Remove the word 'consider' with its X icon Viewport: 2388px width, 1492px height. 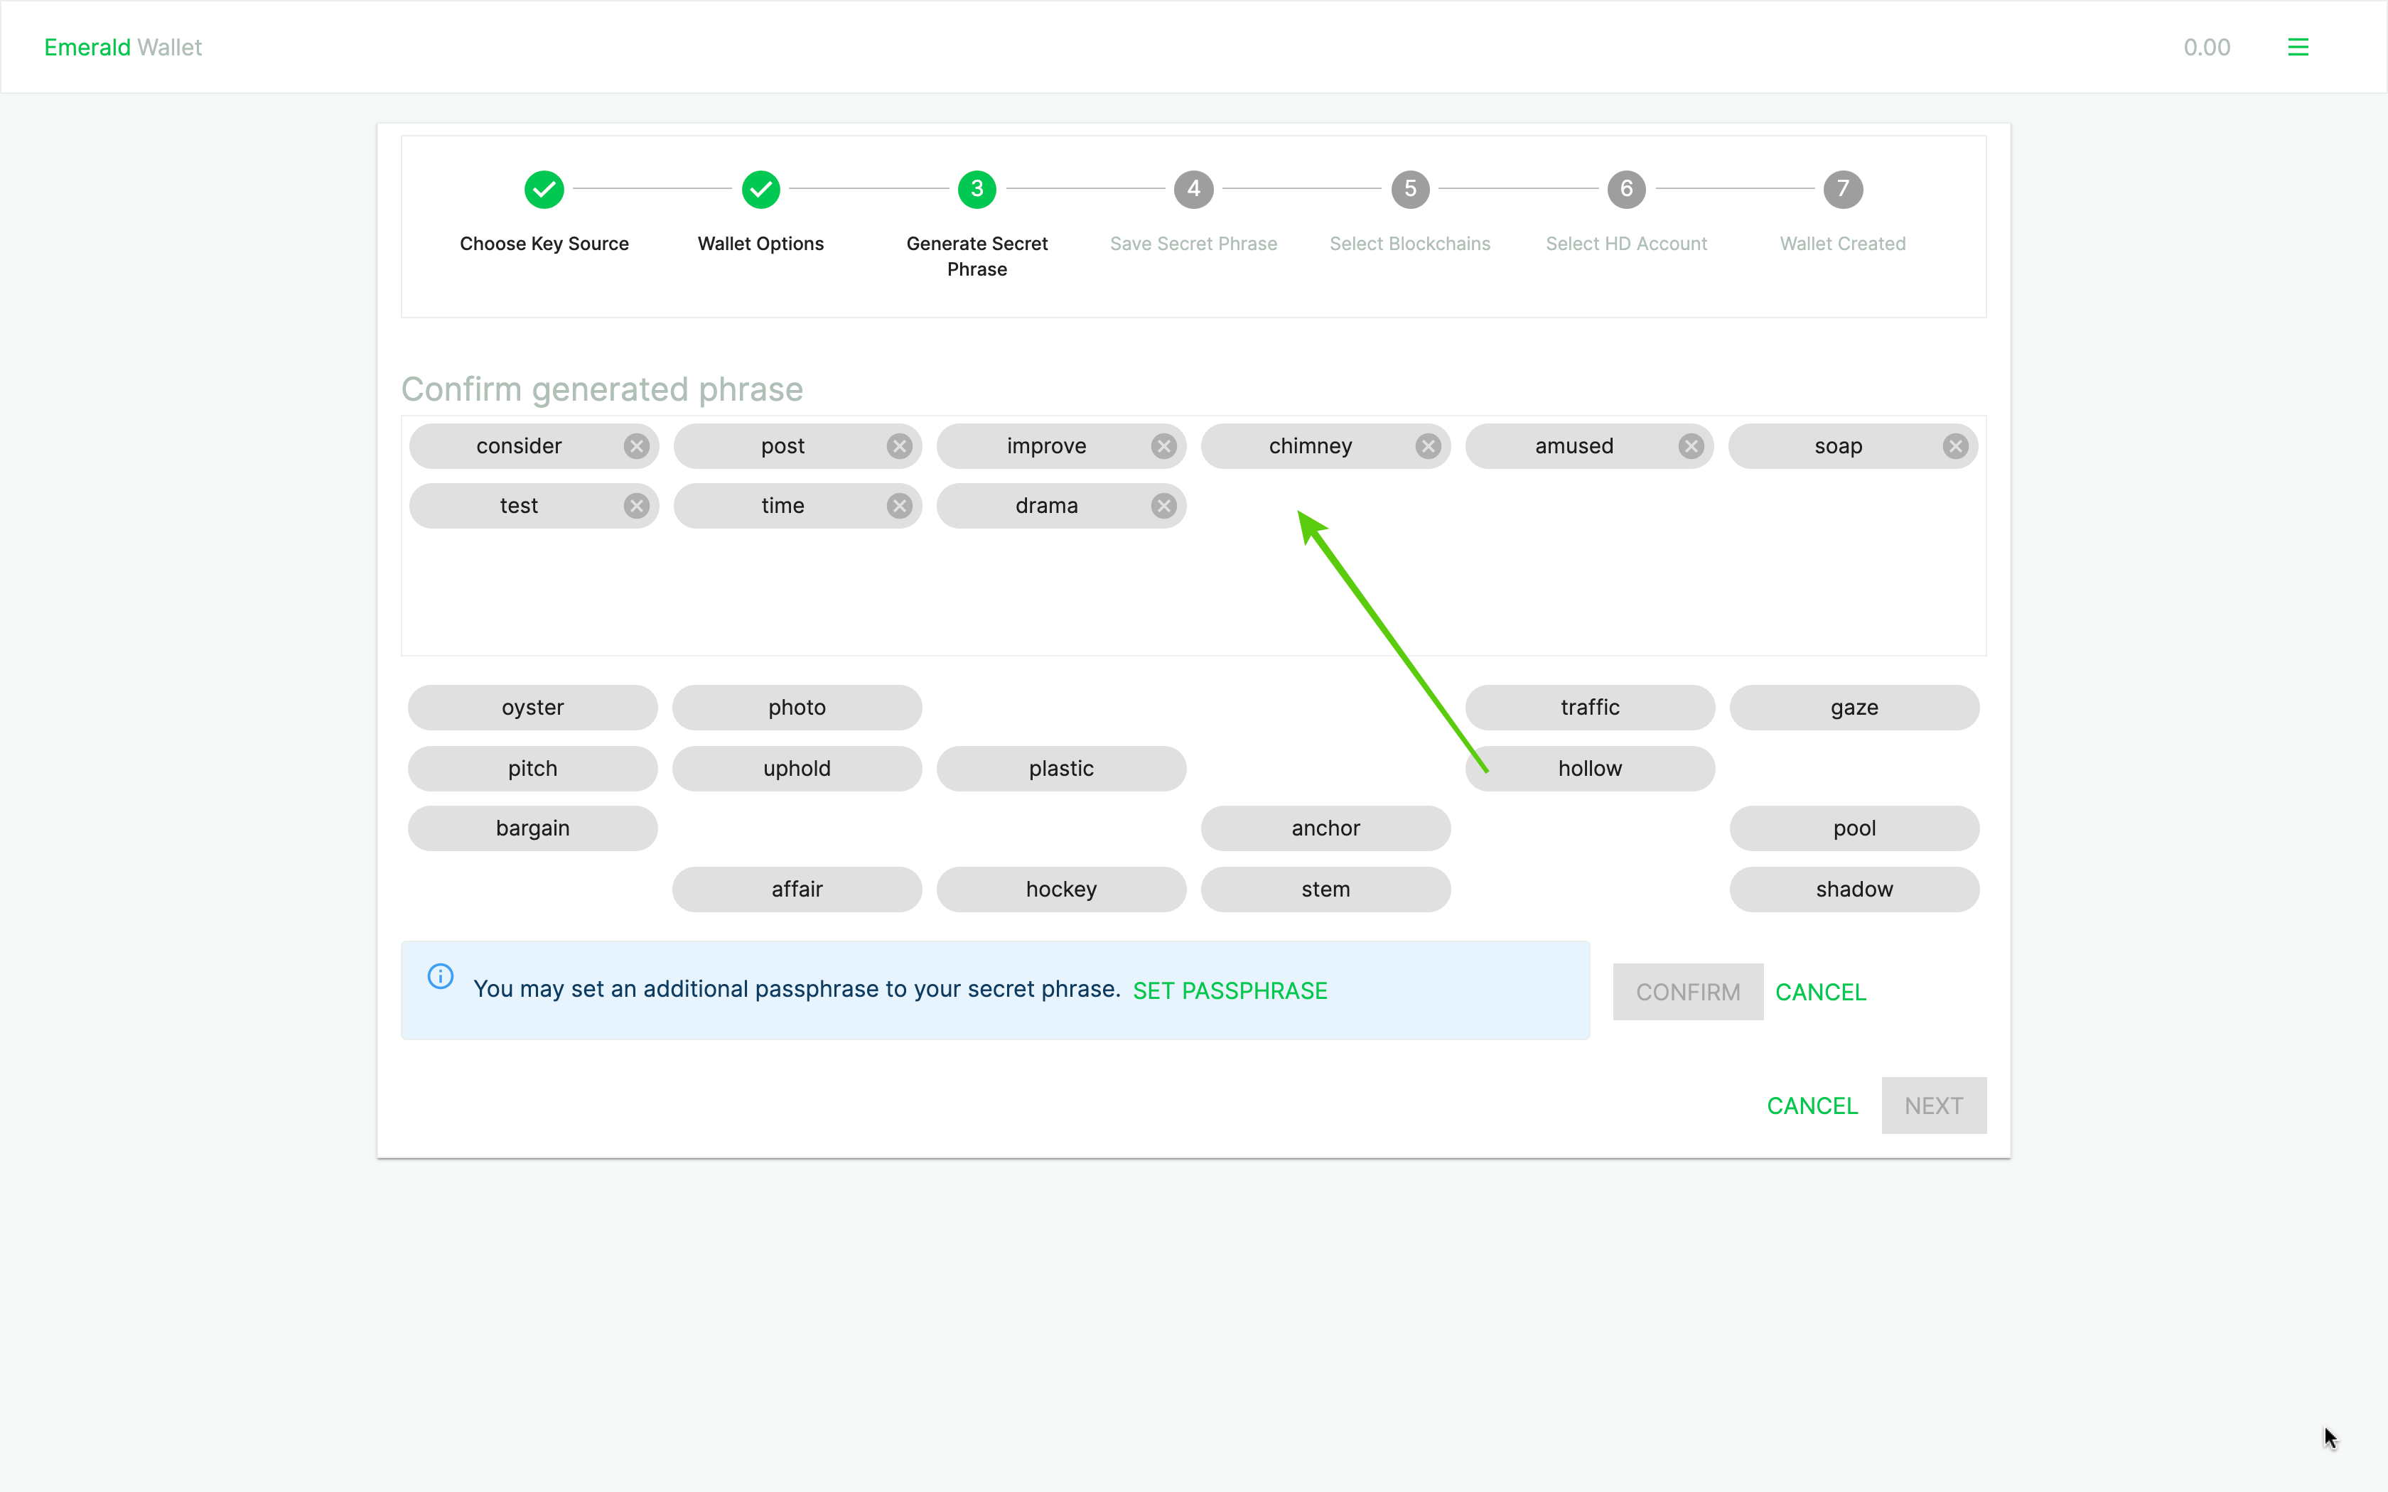tap(637, 446)
